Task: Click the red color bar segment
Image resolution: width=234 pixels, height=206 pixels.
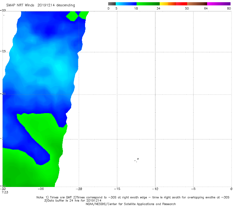Action: click(182, 4)
